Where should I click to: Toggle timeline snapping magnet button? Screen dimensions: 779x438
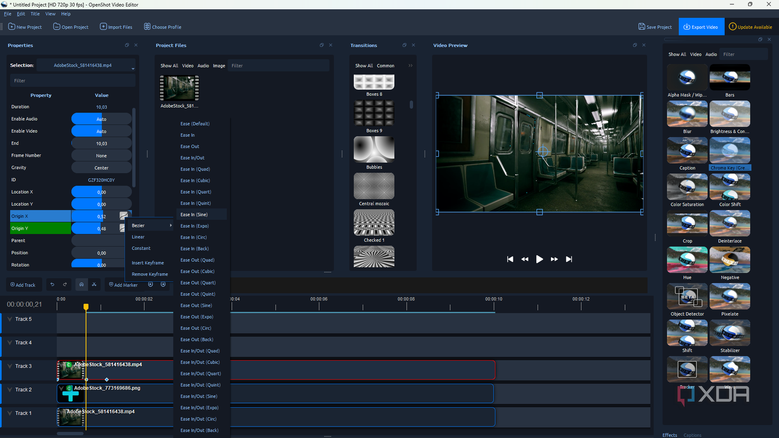tap(81, 285)
